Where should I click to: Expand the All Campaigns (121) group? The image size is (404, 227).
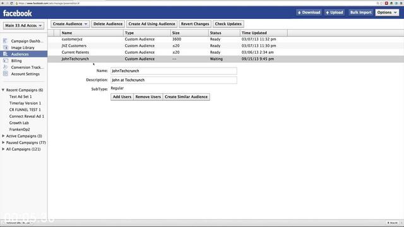click(x=3, y=149)
